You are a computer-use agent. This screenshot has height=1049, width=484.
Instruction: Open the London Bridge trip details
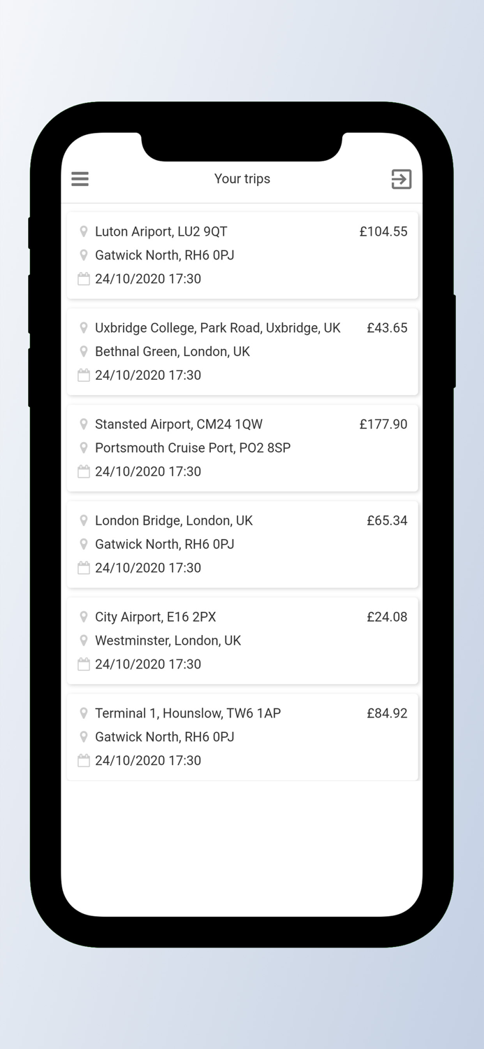coord(242,544)
